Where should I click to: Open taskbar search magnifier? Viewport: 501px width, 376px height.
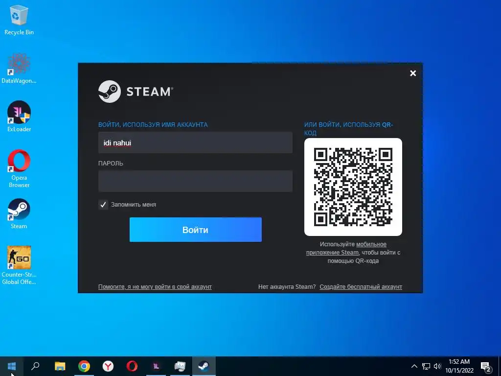(35, 366)
